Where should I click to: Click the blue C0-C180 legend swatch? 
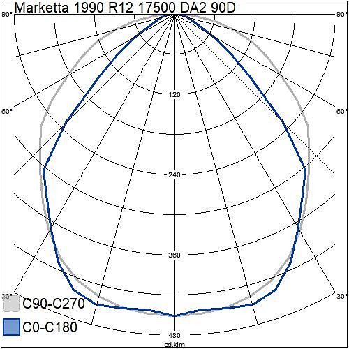point(11,327)
